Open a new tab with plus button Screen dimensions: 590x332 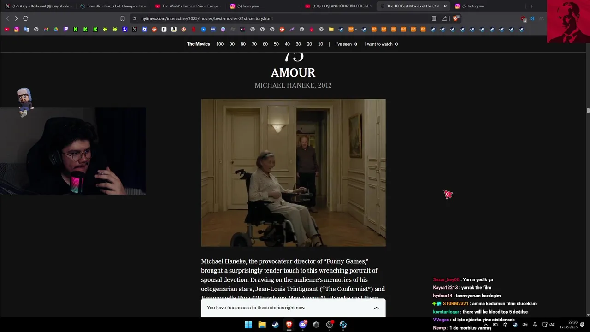531,6
